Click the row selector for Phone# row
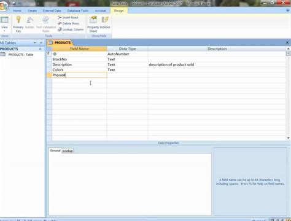This screenshot has height=221, width=291. coord(49,75)
